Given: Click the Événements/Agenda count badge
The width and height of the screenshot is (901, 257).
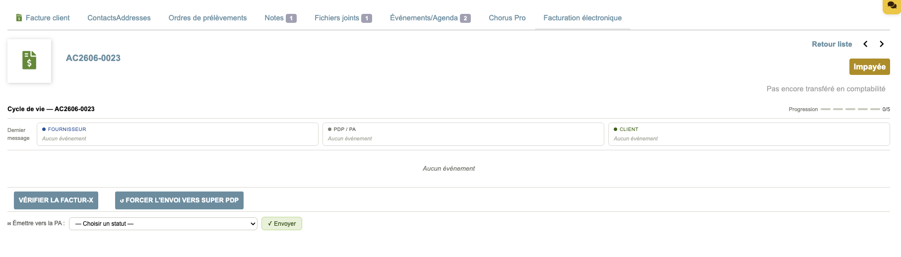Looking at the screenshot, I should (465, 18).
